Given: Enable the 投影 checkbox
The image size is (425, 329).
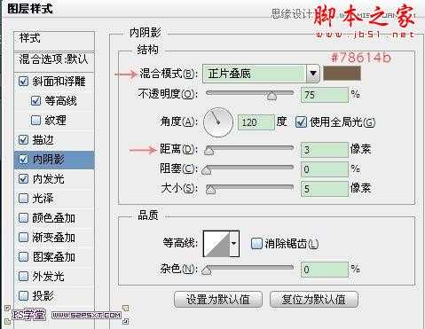Looking at the screenshot, I should (x=24, y=295).
